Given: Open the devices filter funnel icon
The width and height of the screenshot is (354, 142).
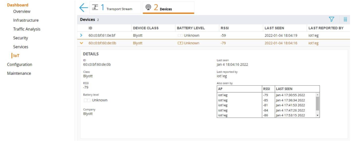Looking at the screenshot, I should [x=331, y=20].
